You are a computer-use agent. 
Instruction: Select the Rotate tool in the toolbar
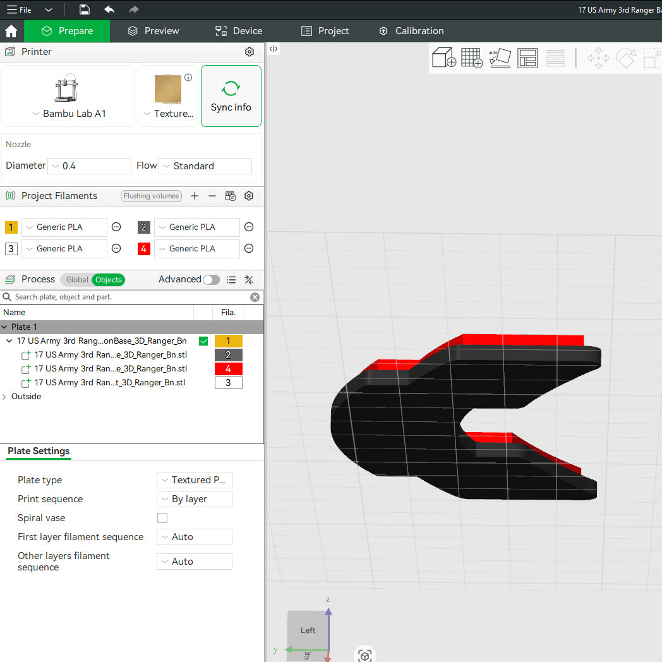625,58
